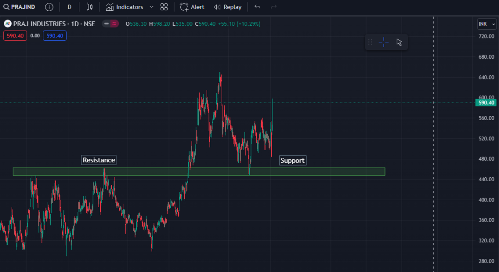The width and height of the screenshot is (499, 272).
Task: Grab the floating toolbar drag handle
Action: tap(370, 42)
